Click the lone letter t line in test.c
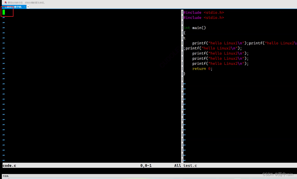297x179 pixels. 185,38
